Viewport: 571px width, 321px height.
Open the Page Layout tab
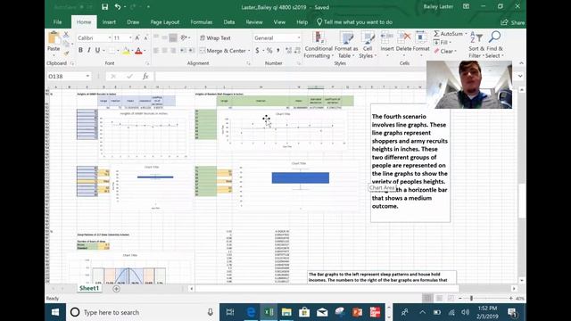(x=164, y=21)
